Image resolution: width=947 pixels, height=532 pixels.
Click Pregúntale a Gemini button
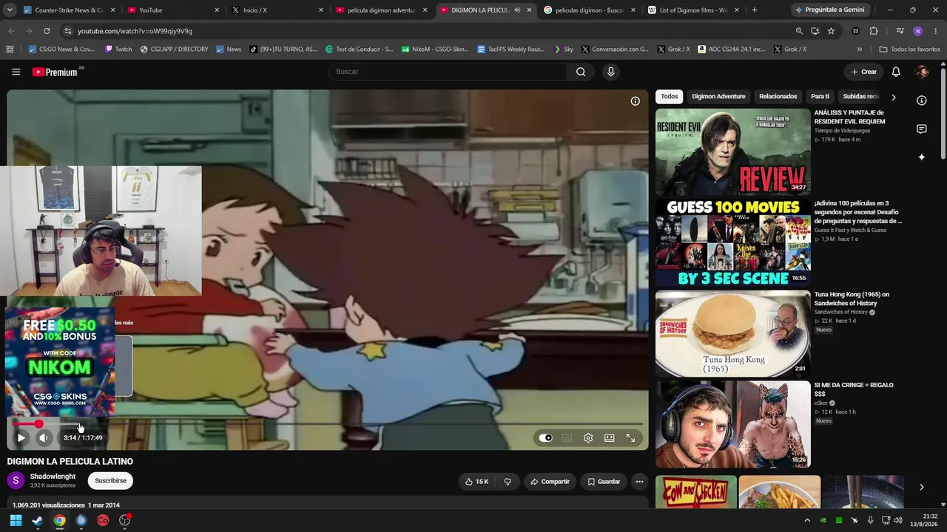[x=829, y=10]
